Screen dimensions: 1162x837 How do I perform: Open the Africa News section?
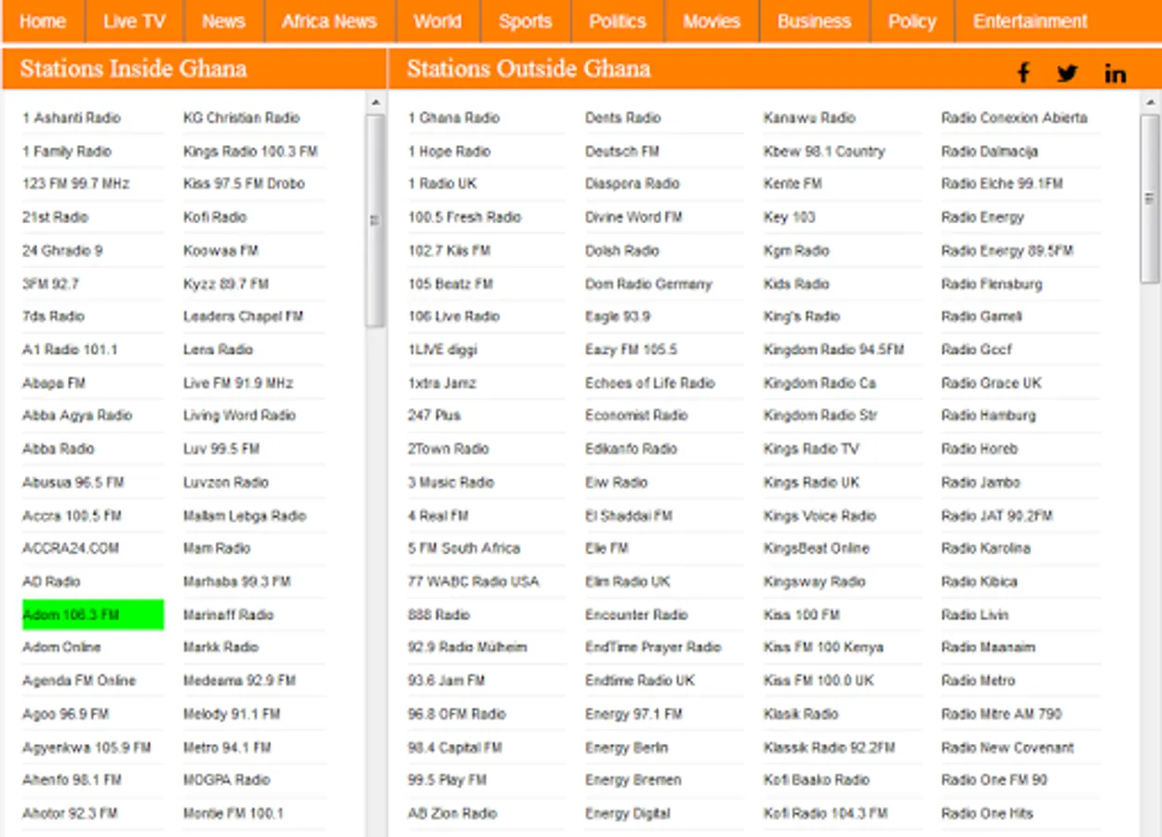329,21
